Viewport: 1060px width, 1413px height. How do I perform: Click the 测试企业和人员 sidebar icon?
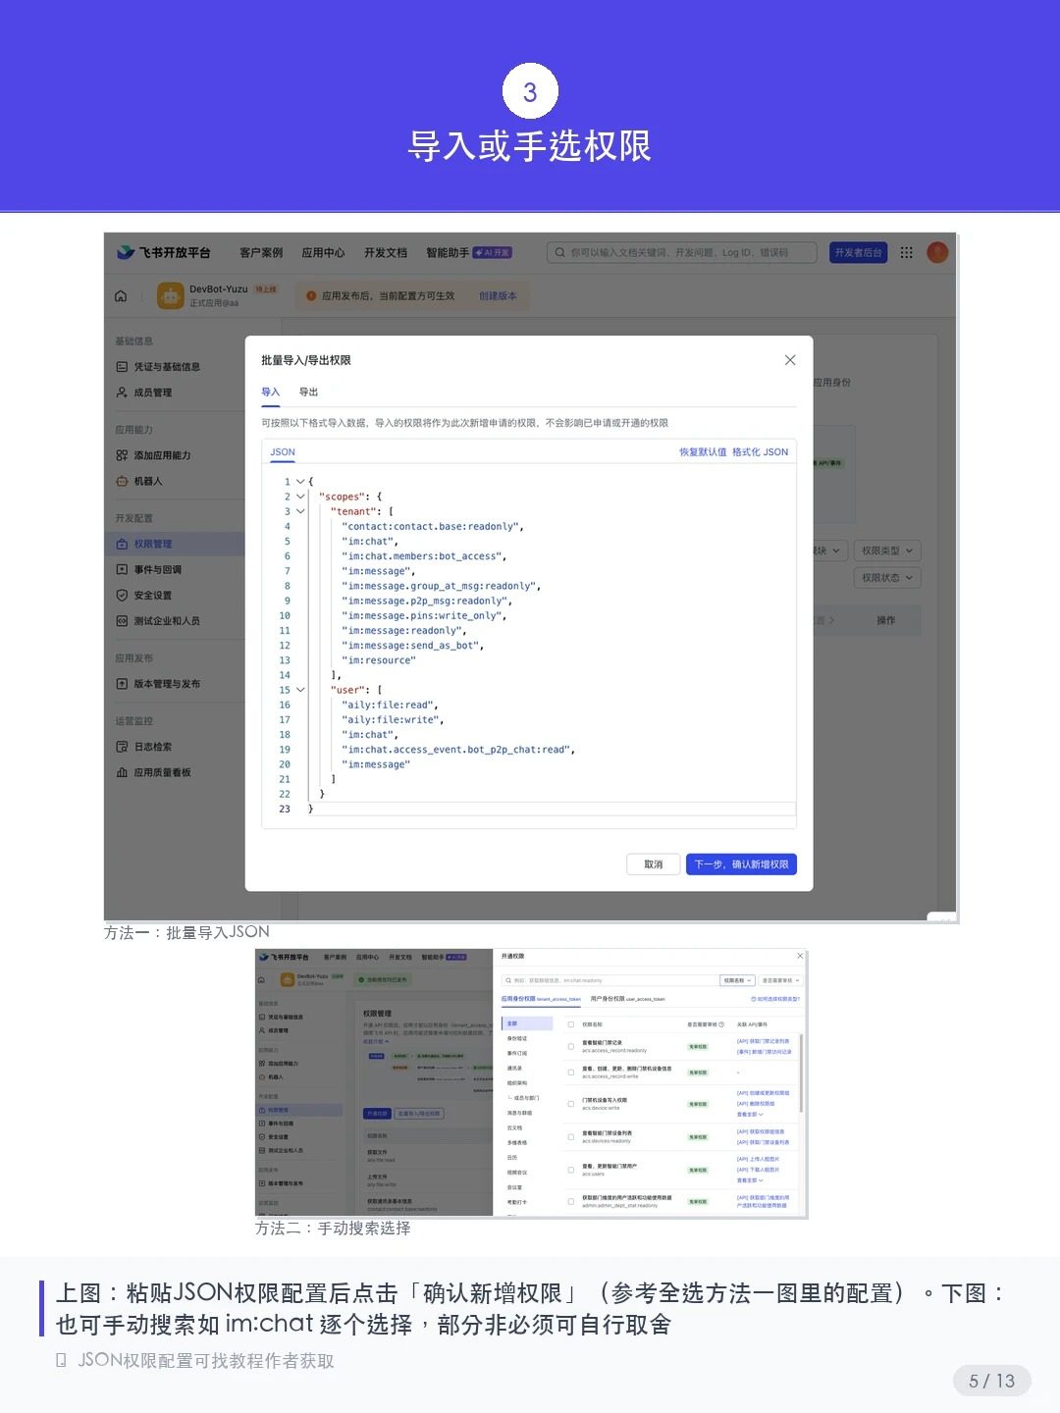tap(122, 620)
